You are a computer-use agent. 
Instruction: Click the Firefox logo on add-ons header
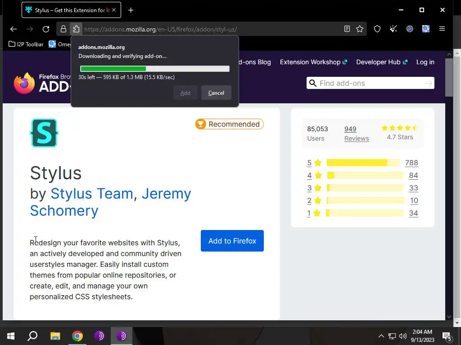pyautogui.click(x=24, y=83)
